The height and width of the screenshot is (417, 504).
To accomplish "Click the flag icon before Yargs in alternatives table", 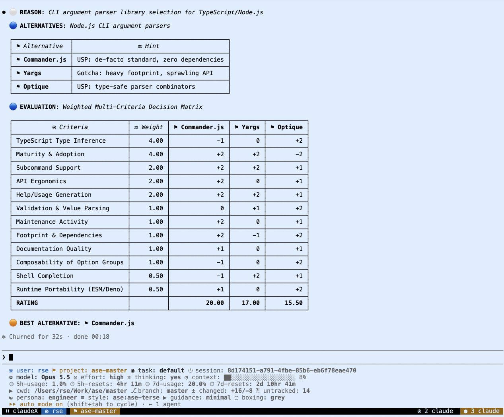I will click(18, 73).
